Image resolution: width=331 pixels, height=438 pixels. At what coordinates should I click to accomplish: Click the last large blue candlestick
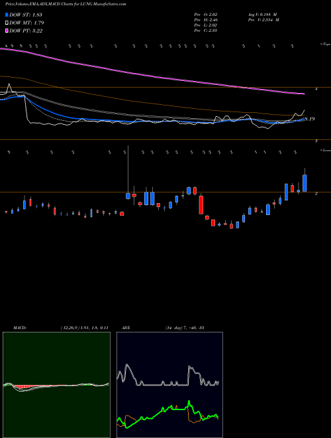click(305, 183)
